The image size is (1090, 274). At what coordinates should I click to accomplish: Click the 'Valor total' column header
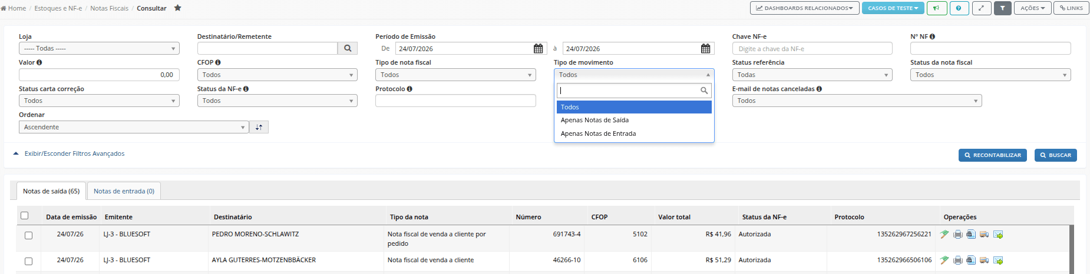coord(674,217)
